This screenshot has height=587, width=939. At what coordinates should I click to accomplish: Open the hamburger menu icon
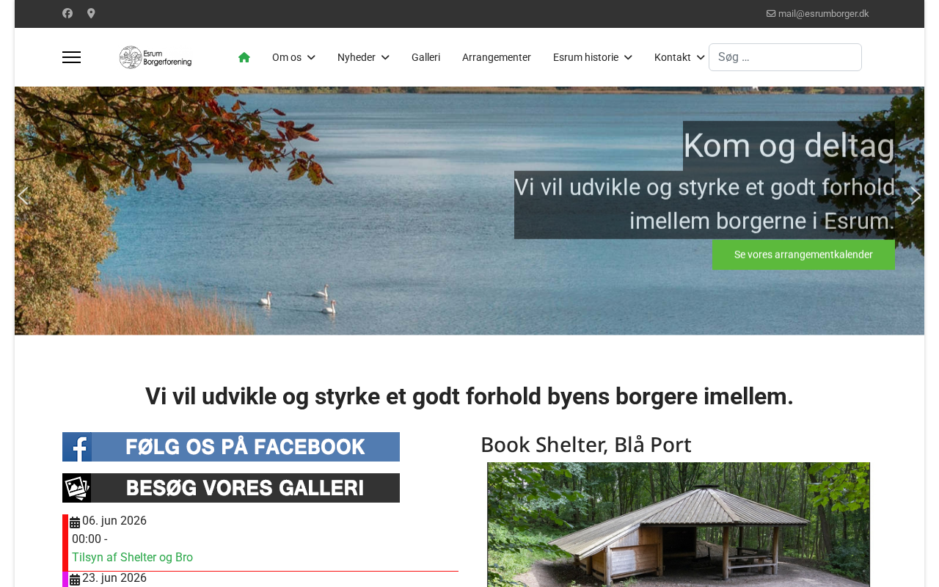71,57
